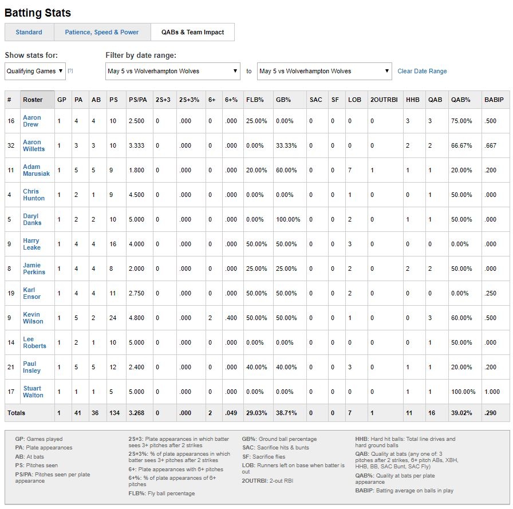This screenshot has width=513, height=509.
Task: Open Stuart Walton player link
Action: [x=33, y=392]
